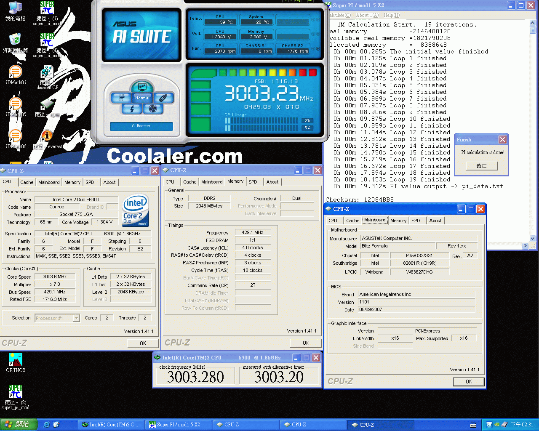Screen dimensions: 539x431
Task: Open the super_pi_mod shortcut (4)
Action: (47, 45)
